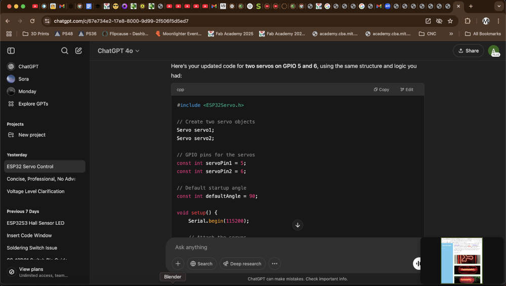
Task: Open the three-dots tools menu in composer
Action: click(275, 264)
